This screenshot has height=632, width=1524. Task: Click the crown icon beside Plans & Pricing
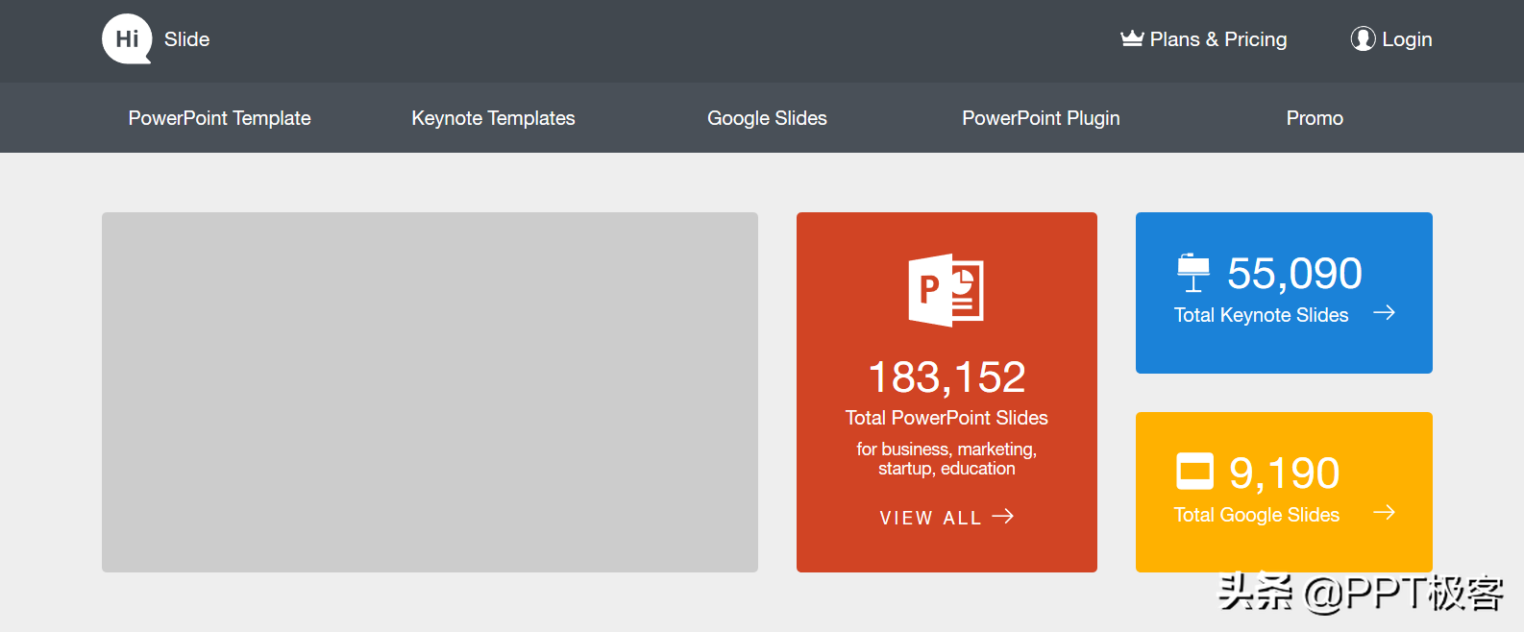pyautogui.click(x=1132, y=38)
